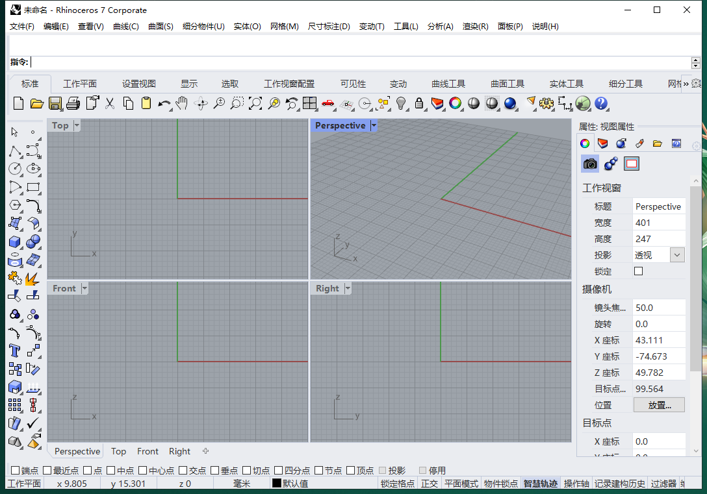Image resolution: width=707 pixels, height=494 pixels.
Task: Toggle 操作轴 in the status bar
Action: click(x=576, y=484)
